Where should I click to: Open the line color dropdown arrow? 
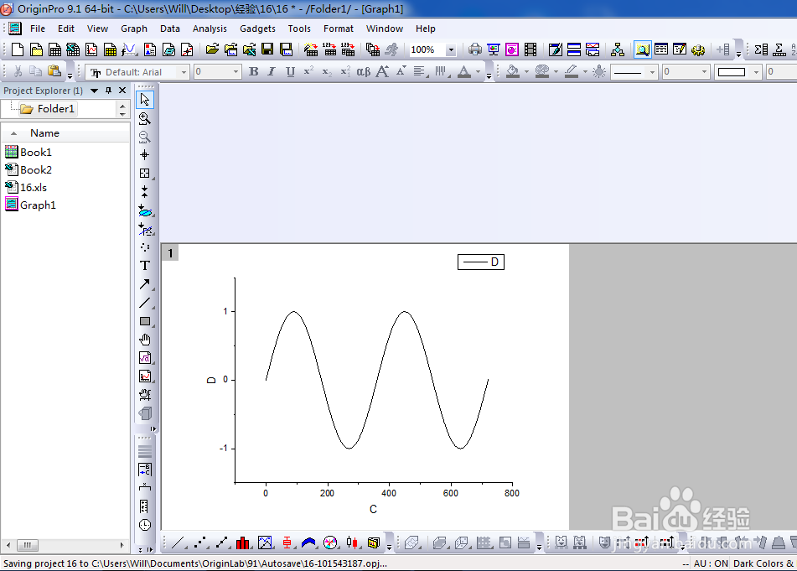coord(585,72)
